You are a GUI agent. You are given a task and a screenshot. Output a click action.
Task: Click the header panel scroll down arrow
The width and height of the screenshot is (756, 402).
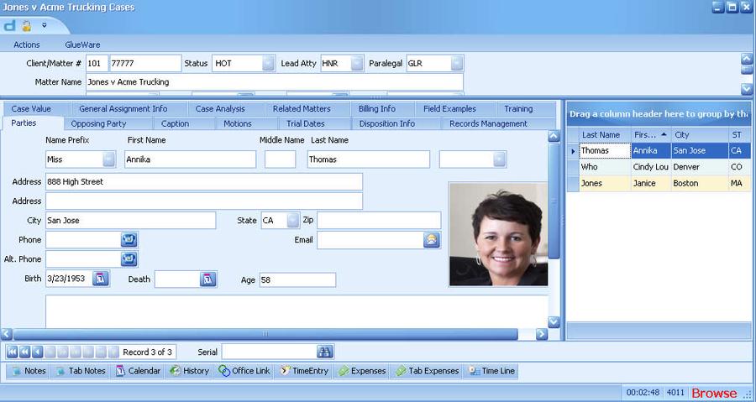click(x=747, y=89)
